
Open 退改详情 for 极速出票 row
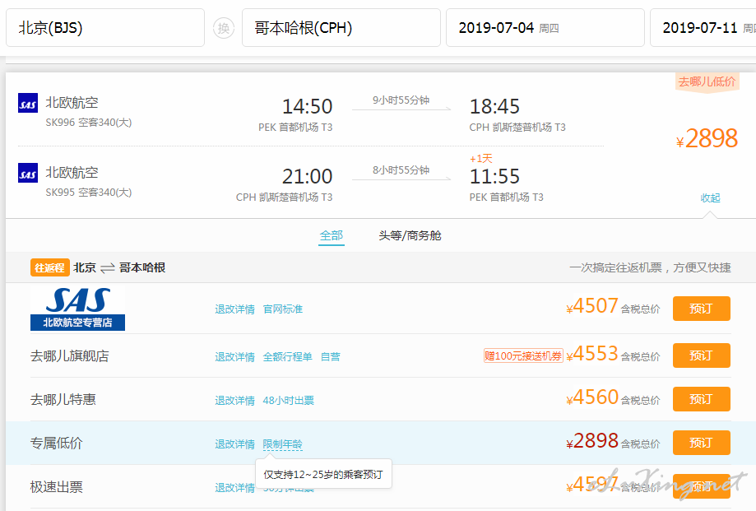(234, 488)
